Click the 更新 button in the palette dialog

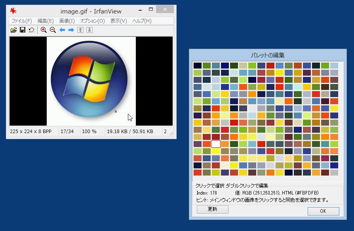pos(213,209)
